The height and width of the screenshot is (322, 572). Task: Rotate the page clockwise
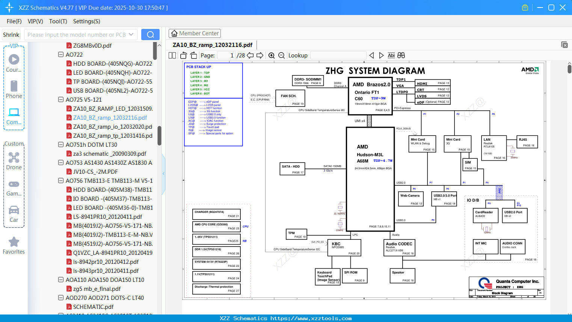click(194, 56)
